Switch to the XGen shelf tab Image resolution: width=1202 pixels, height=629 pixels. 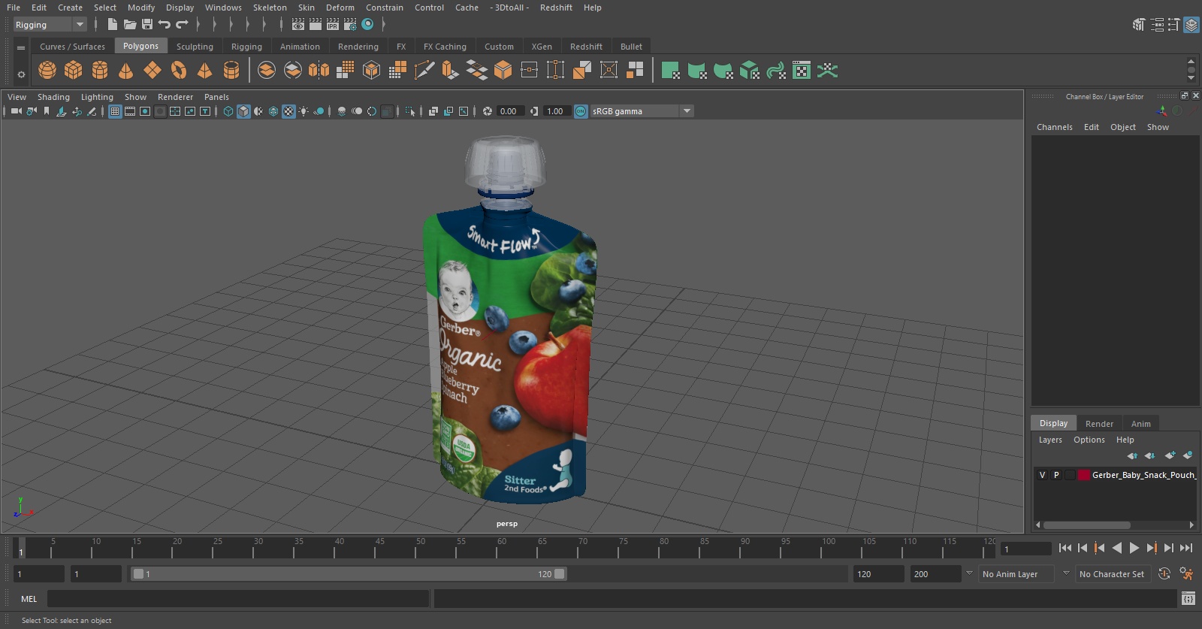(542, 47)
